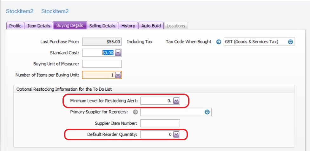
Task: Open the Primary Supplier for Reorders dropdown
Action: (x=207, y=112)
